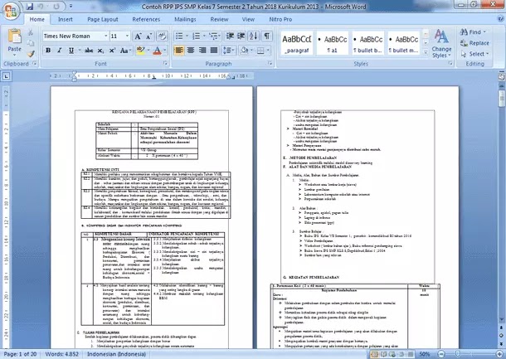The image size is (506, 359).
Task: Open Borders dropdown
Action: (x=268, y=51)
